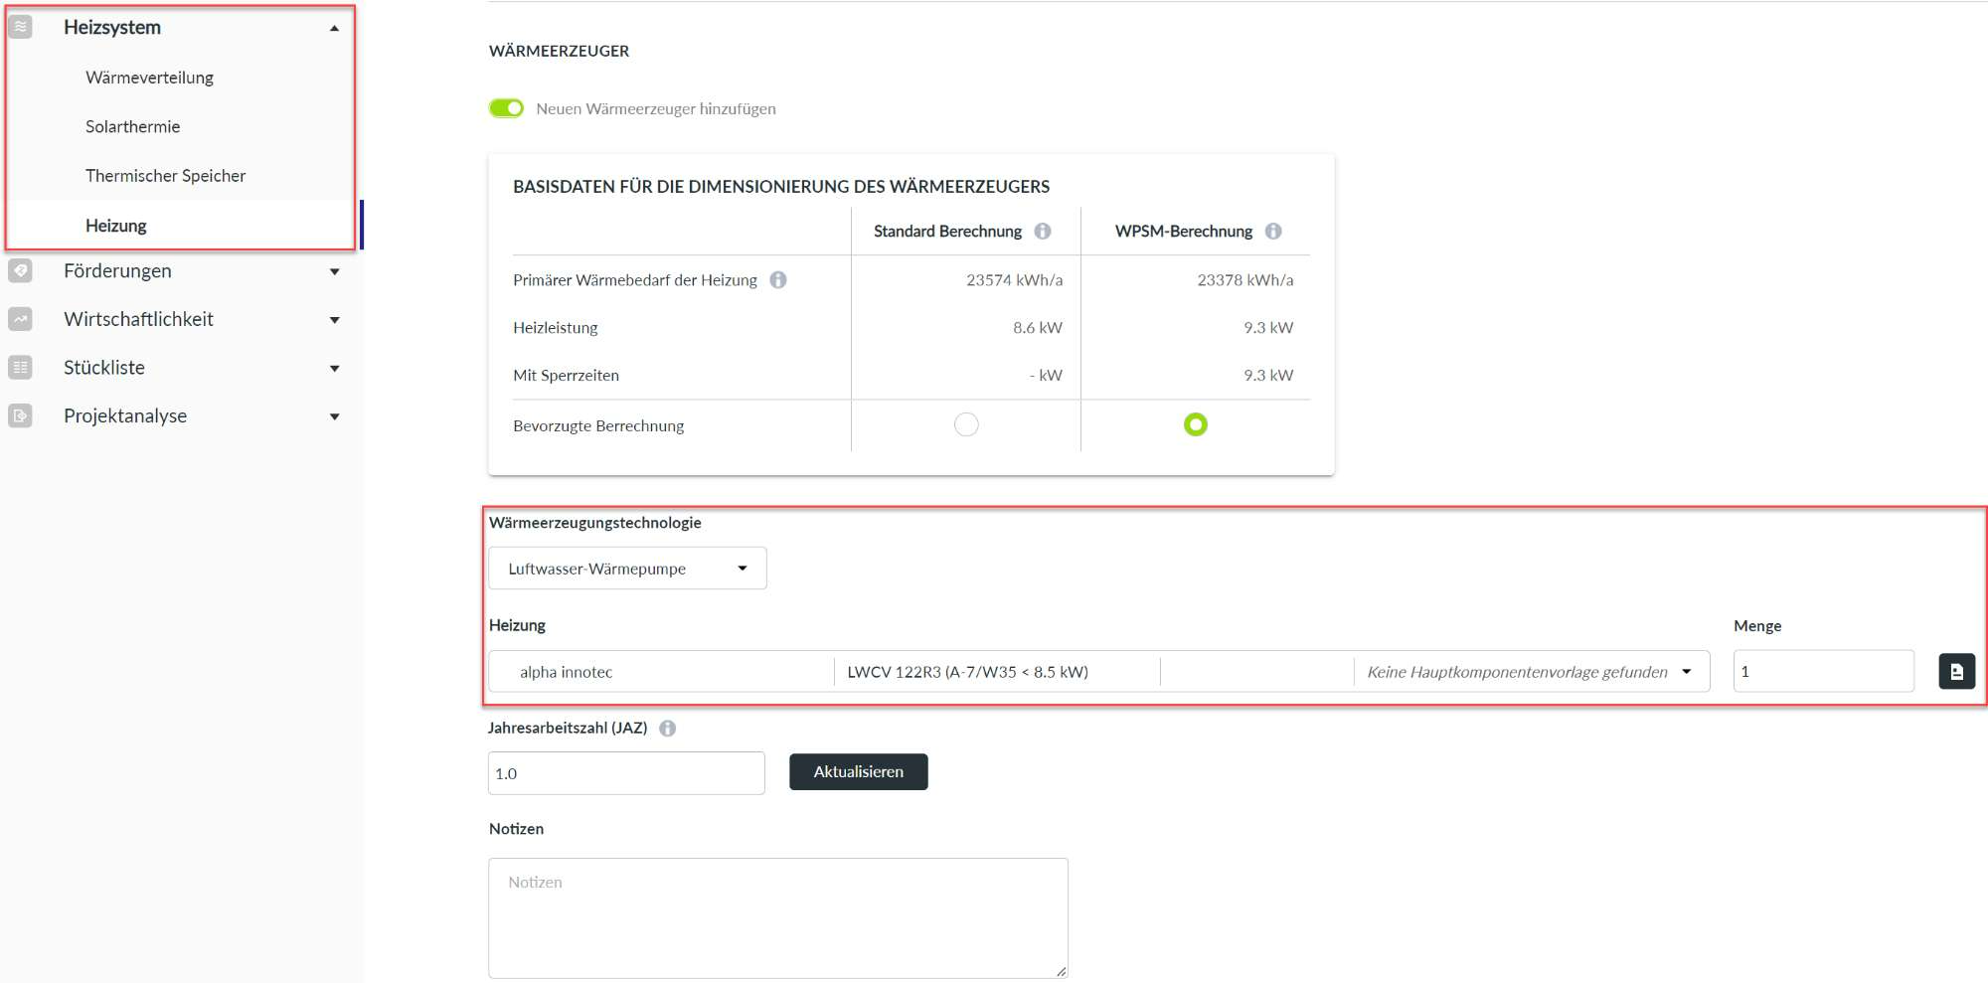Screen dimensions: 1988x983
Task: Click the document icon button beside Menge
Action: [x=1956, y=672]
